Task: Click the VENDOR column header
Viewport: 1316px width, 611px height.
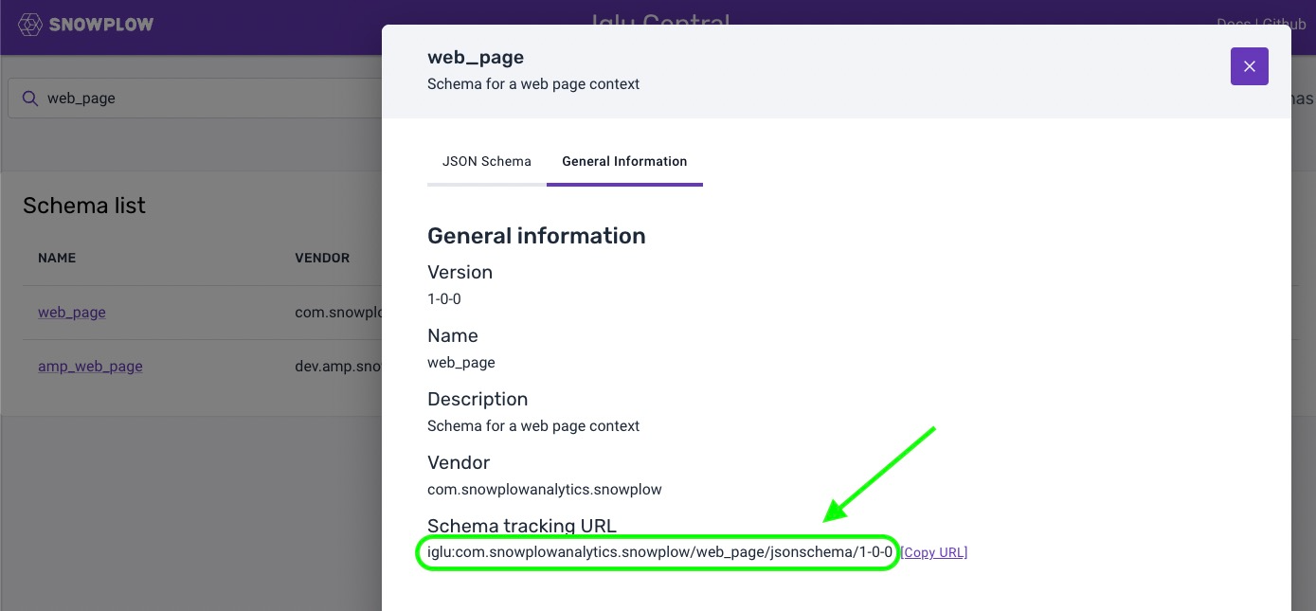Action: click(322, 258)
